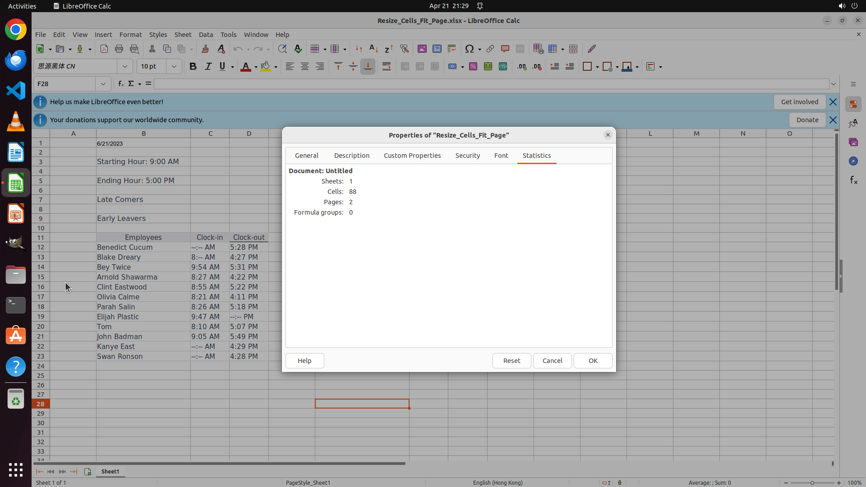Open the sidebar Functions panel icon
The width and height of the screenshot is (866, 487).
(853, 180)
